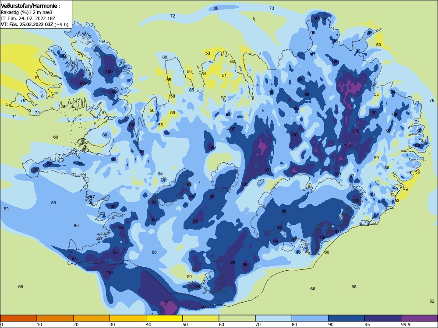Click the humidity value 76 on the map
The height and width of the screenshot is (328, 438).
[x=23, y=100]
